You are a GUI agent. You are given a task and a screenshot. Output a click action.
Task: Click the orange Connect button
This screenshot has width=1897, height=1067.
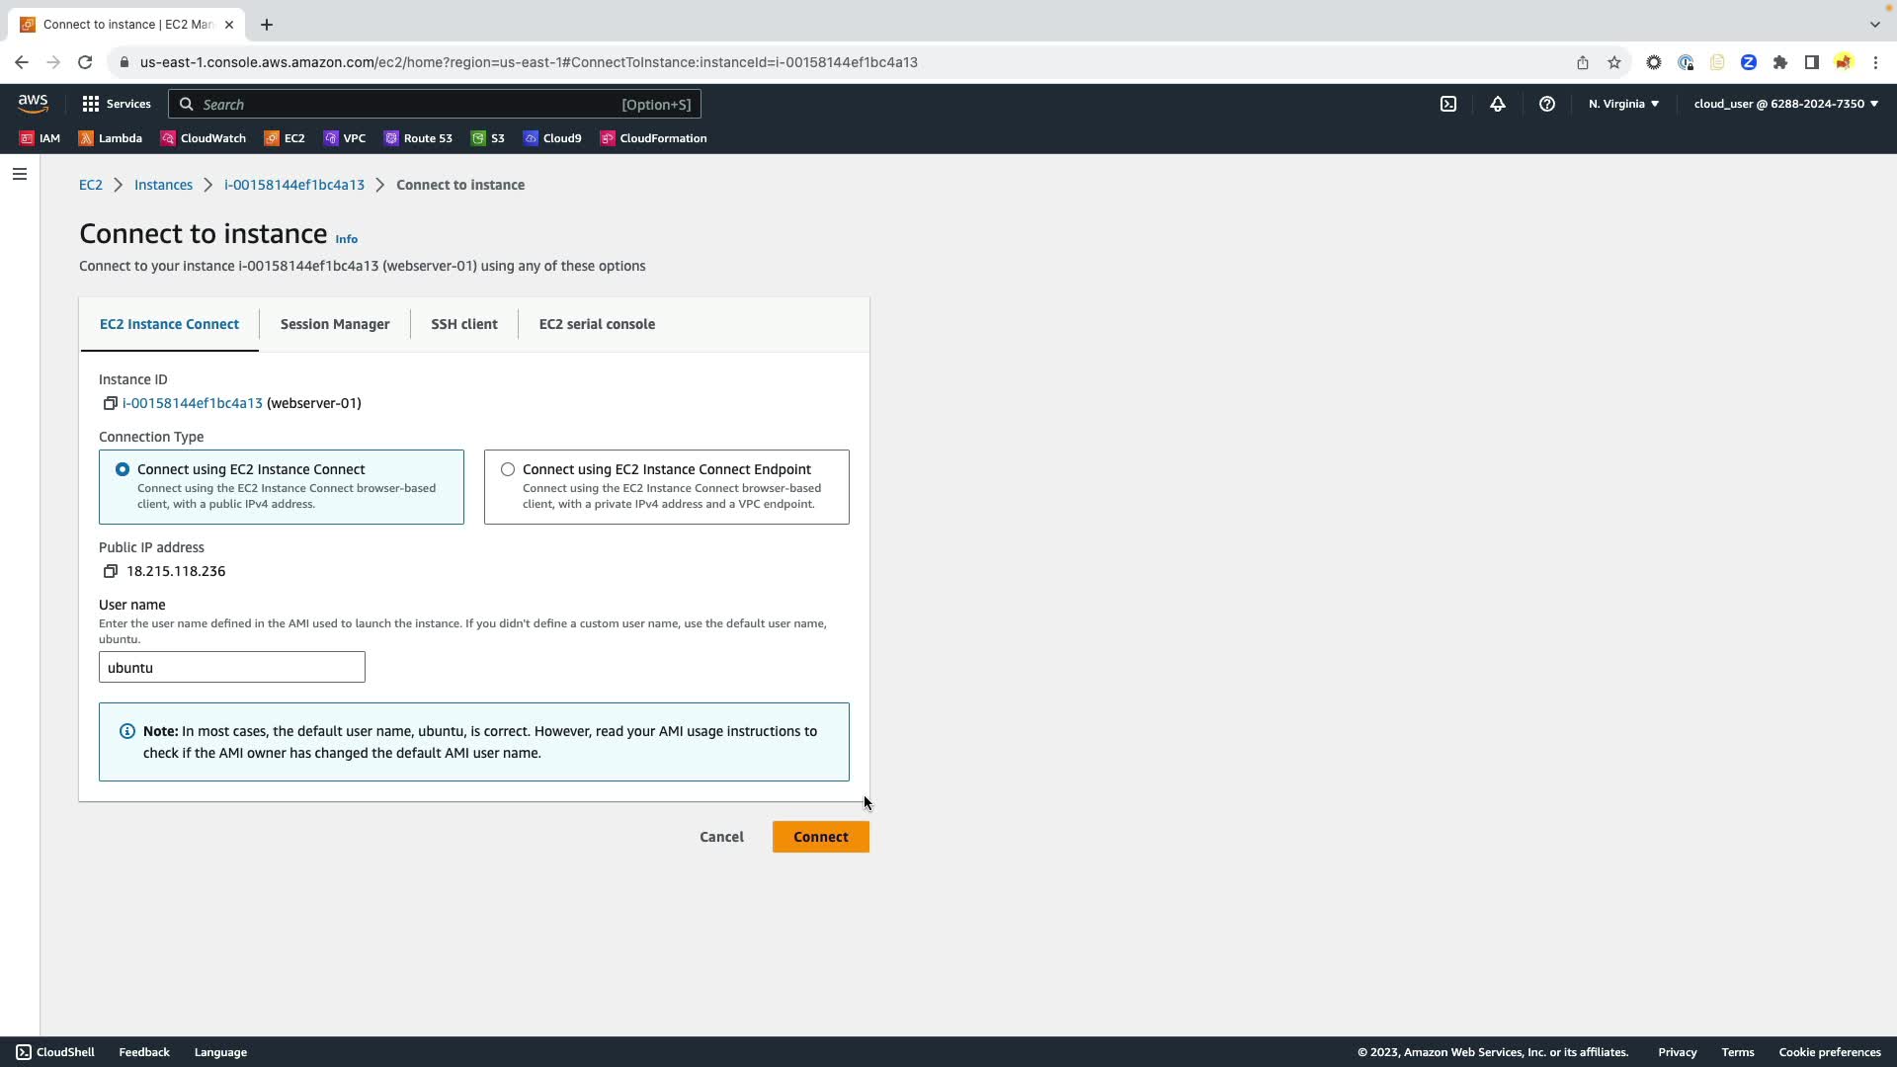pos(820,837)
